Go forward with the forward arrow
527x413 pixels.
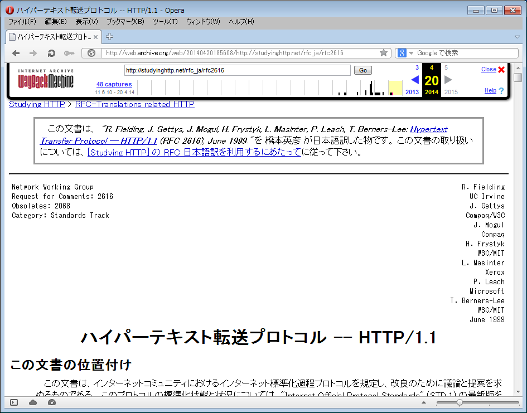click(x=33, y=53)
